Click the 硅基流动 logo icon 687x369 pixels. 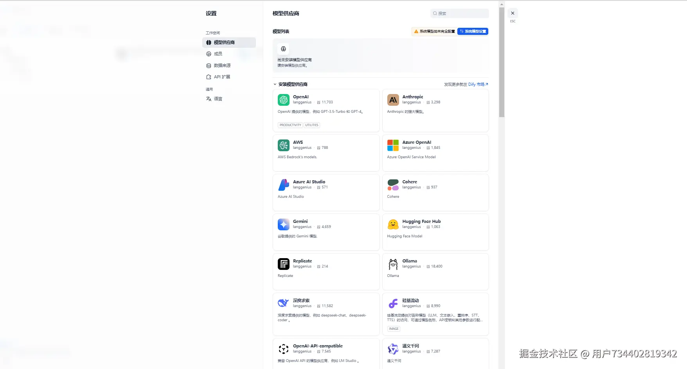393,304
